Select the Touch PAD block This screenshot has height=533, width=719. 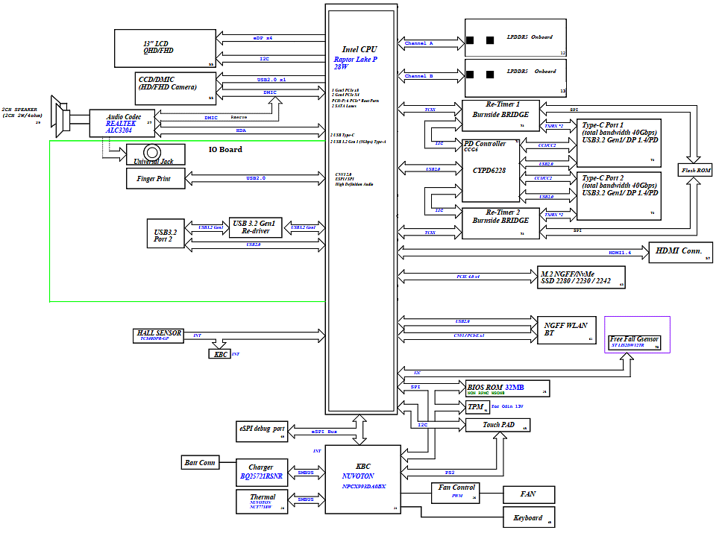[x=498, y=425]
